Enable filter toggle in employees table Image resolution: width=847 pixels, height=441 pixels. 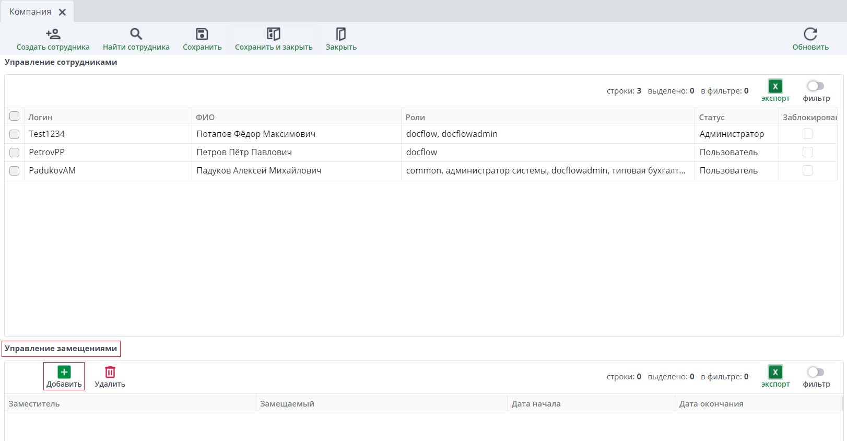click(816, 86)
